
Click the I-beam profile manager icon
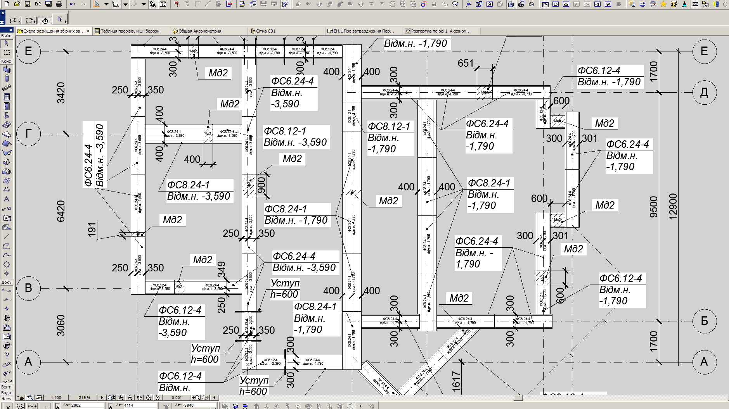pyautogui.click(x=674, y=4)
